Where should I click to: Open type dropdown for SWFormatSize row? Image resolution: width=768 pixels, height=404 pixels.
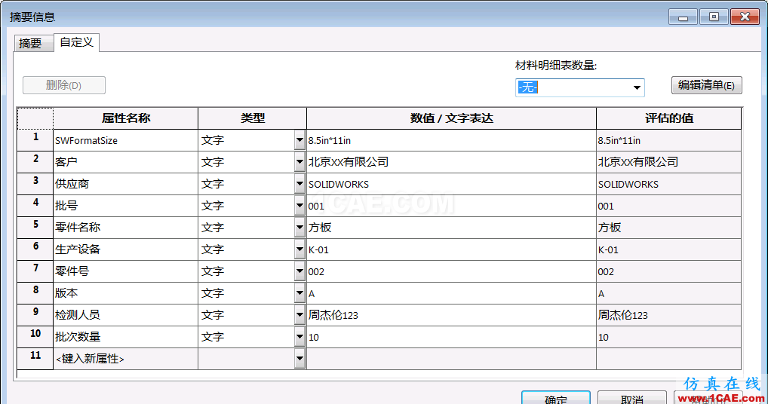[x=300, y=140]
